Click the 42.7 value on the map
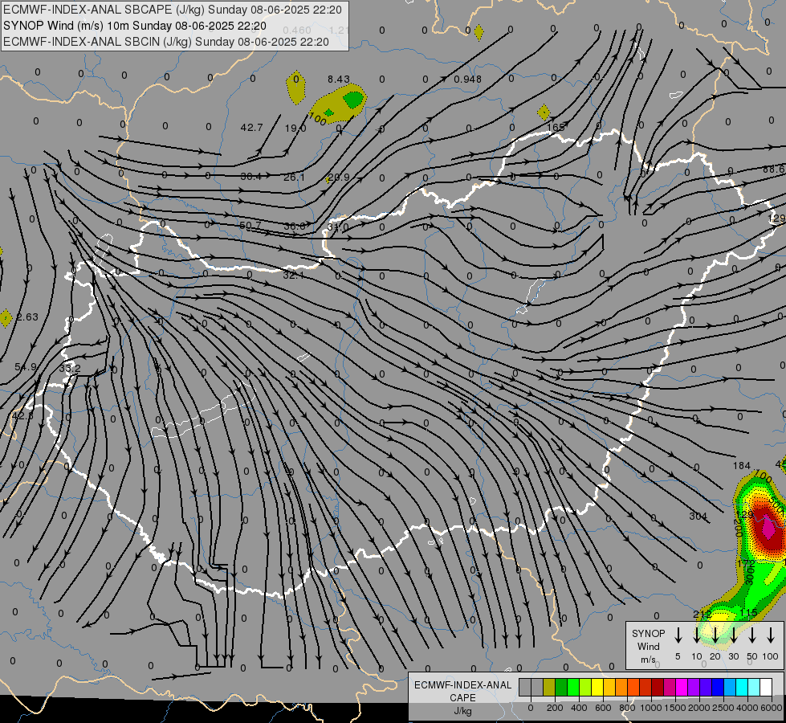This screenshot has width=786, height=723. click(251, 128)
